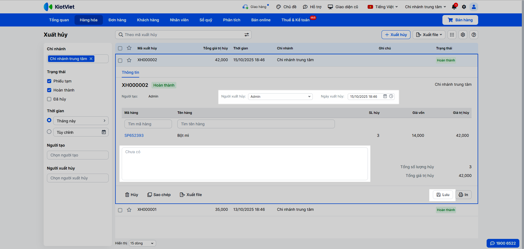Click the Tìm tên hàng field
Image resolution: width=524 pixels, height=249 pixels.
pyautogui.click(x=256, y=124)
